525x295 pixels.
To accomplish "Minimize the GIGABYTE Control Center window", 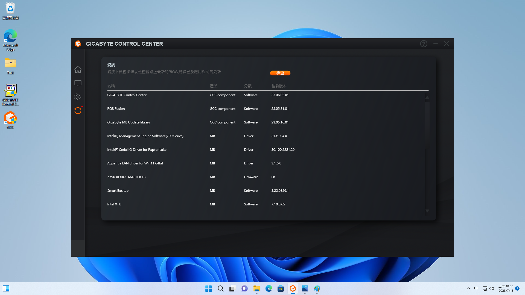I will [x=436, y=44].
